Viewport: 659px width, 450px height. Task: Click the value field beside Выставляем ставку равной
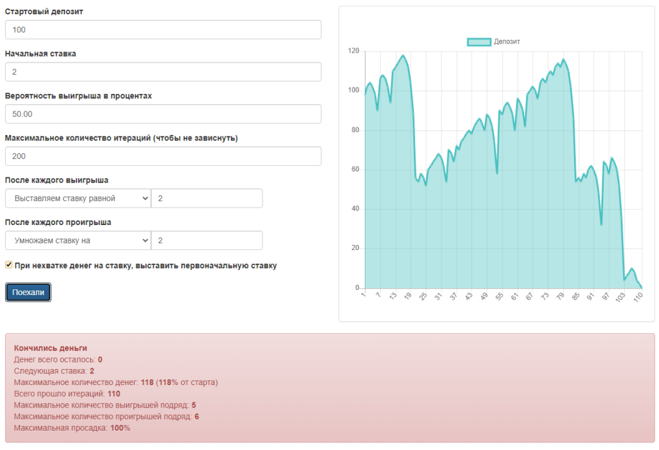click(x=207, y=199)
